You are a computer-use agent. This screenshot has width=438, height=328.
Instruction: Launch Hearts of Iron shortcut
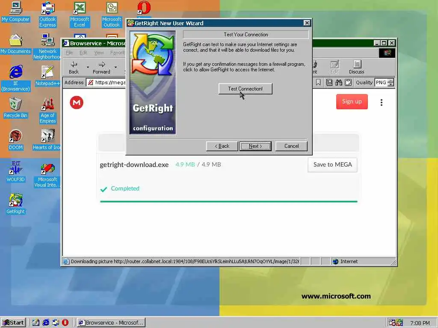pos(47,140)
